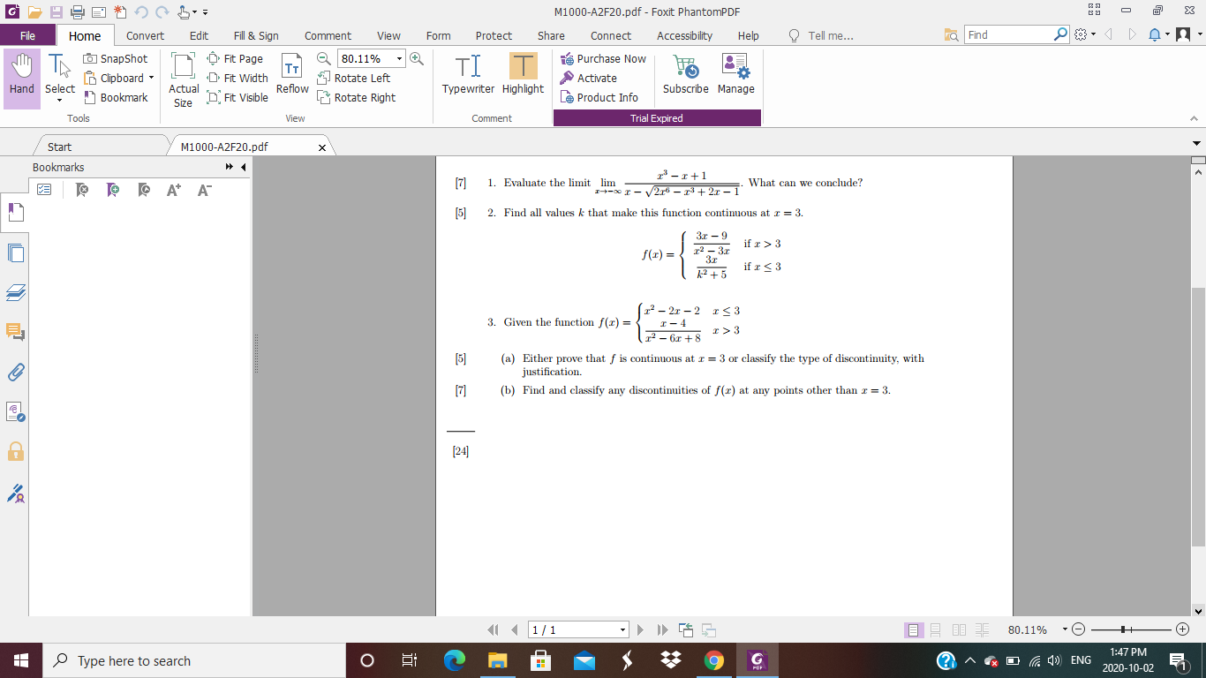Enable Continuous page view in status bar

point(936,629)
